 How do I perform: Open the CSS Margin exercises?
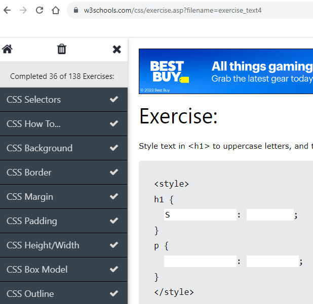tap(30, 197)
